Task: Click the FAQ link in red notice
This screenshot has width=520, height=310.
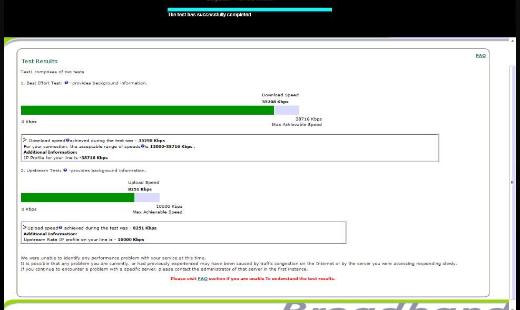Action: [202, 279]
